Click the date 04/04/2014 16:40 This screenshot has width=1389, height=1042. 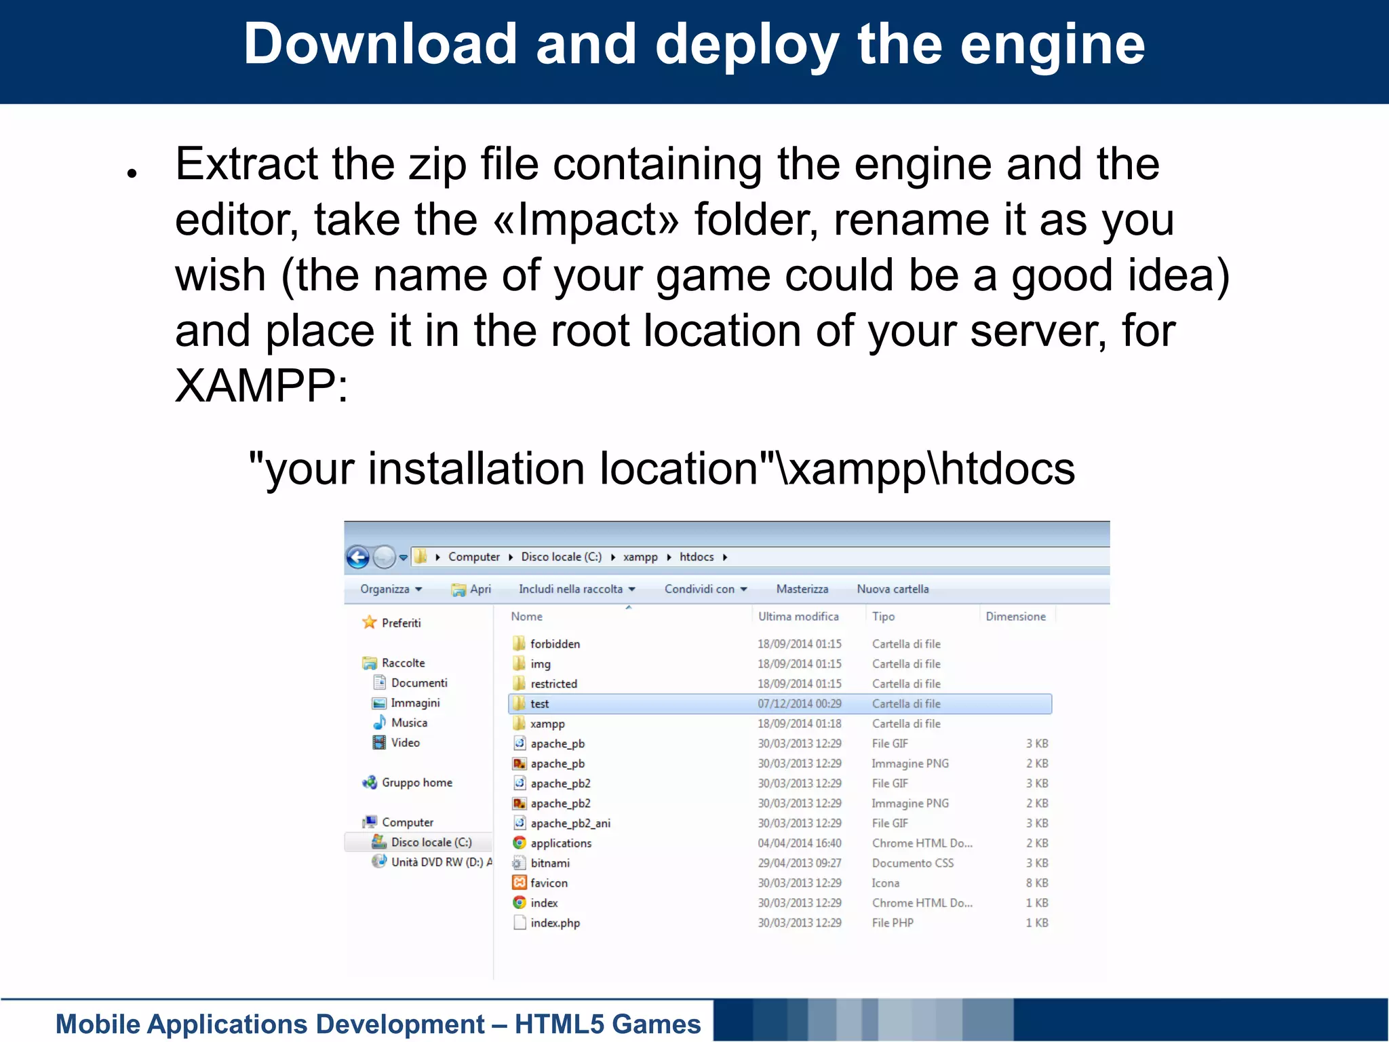(800, 843)
